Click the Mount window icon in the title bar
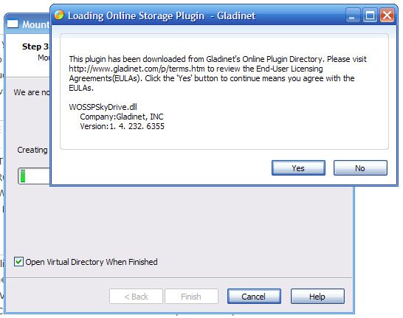This screenshot has height=318, width=403. pos(13,24)
